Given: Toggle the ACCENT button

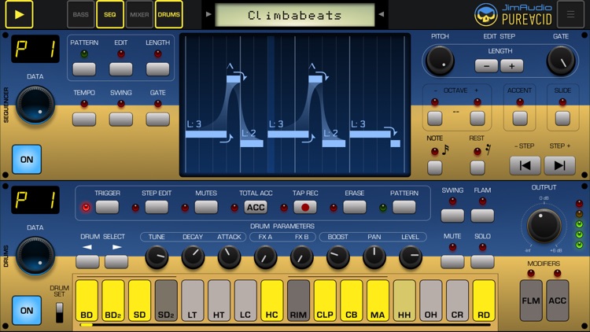Looking at the screenshot, I should click(x=520, y=118).
